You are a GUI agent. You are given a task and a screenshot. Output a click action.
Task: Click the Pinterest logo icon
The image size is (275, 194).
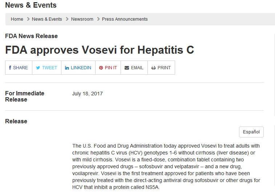(101, 68)
